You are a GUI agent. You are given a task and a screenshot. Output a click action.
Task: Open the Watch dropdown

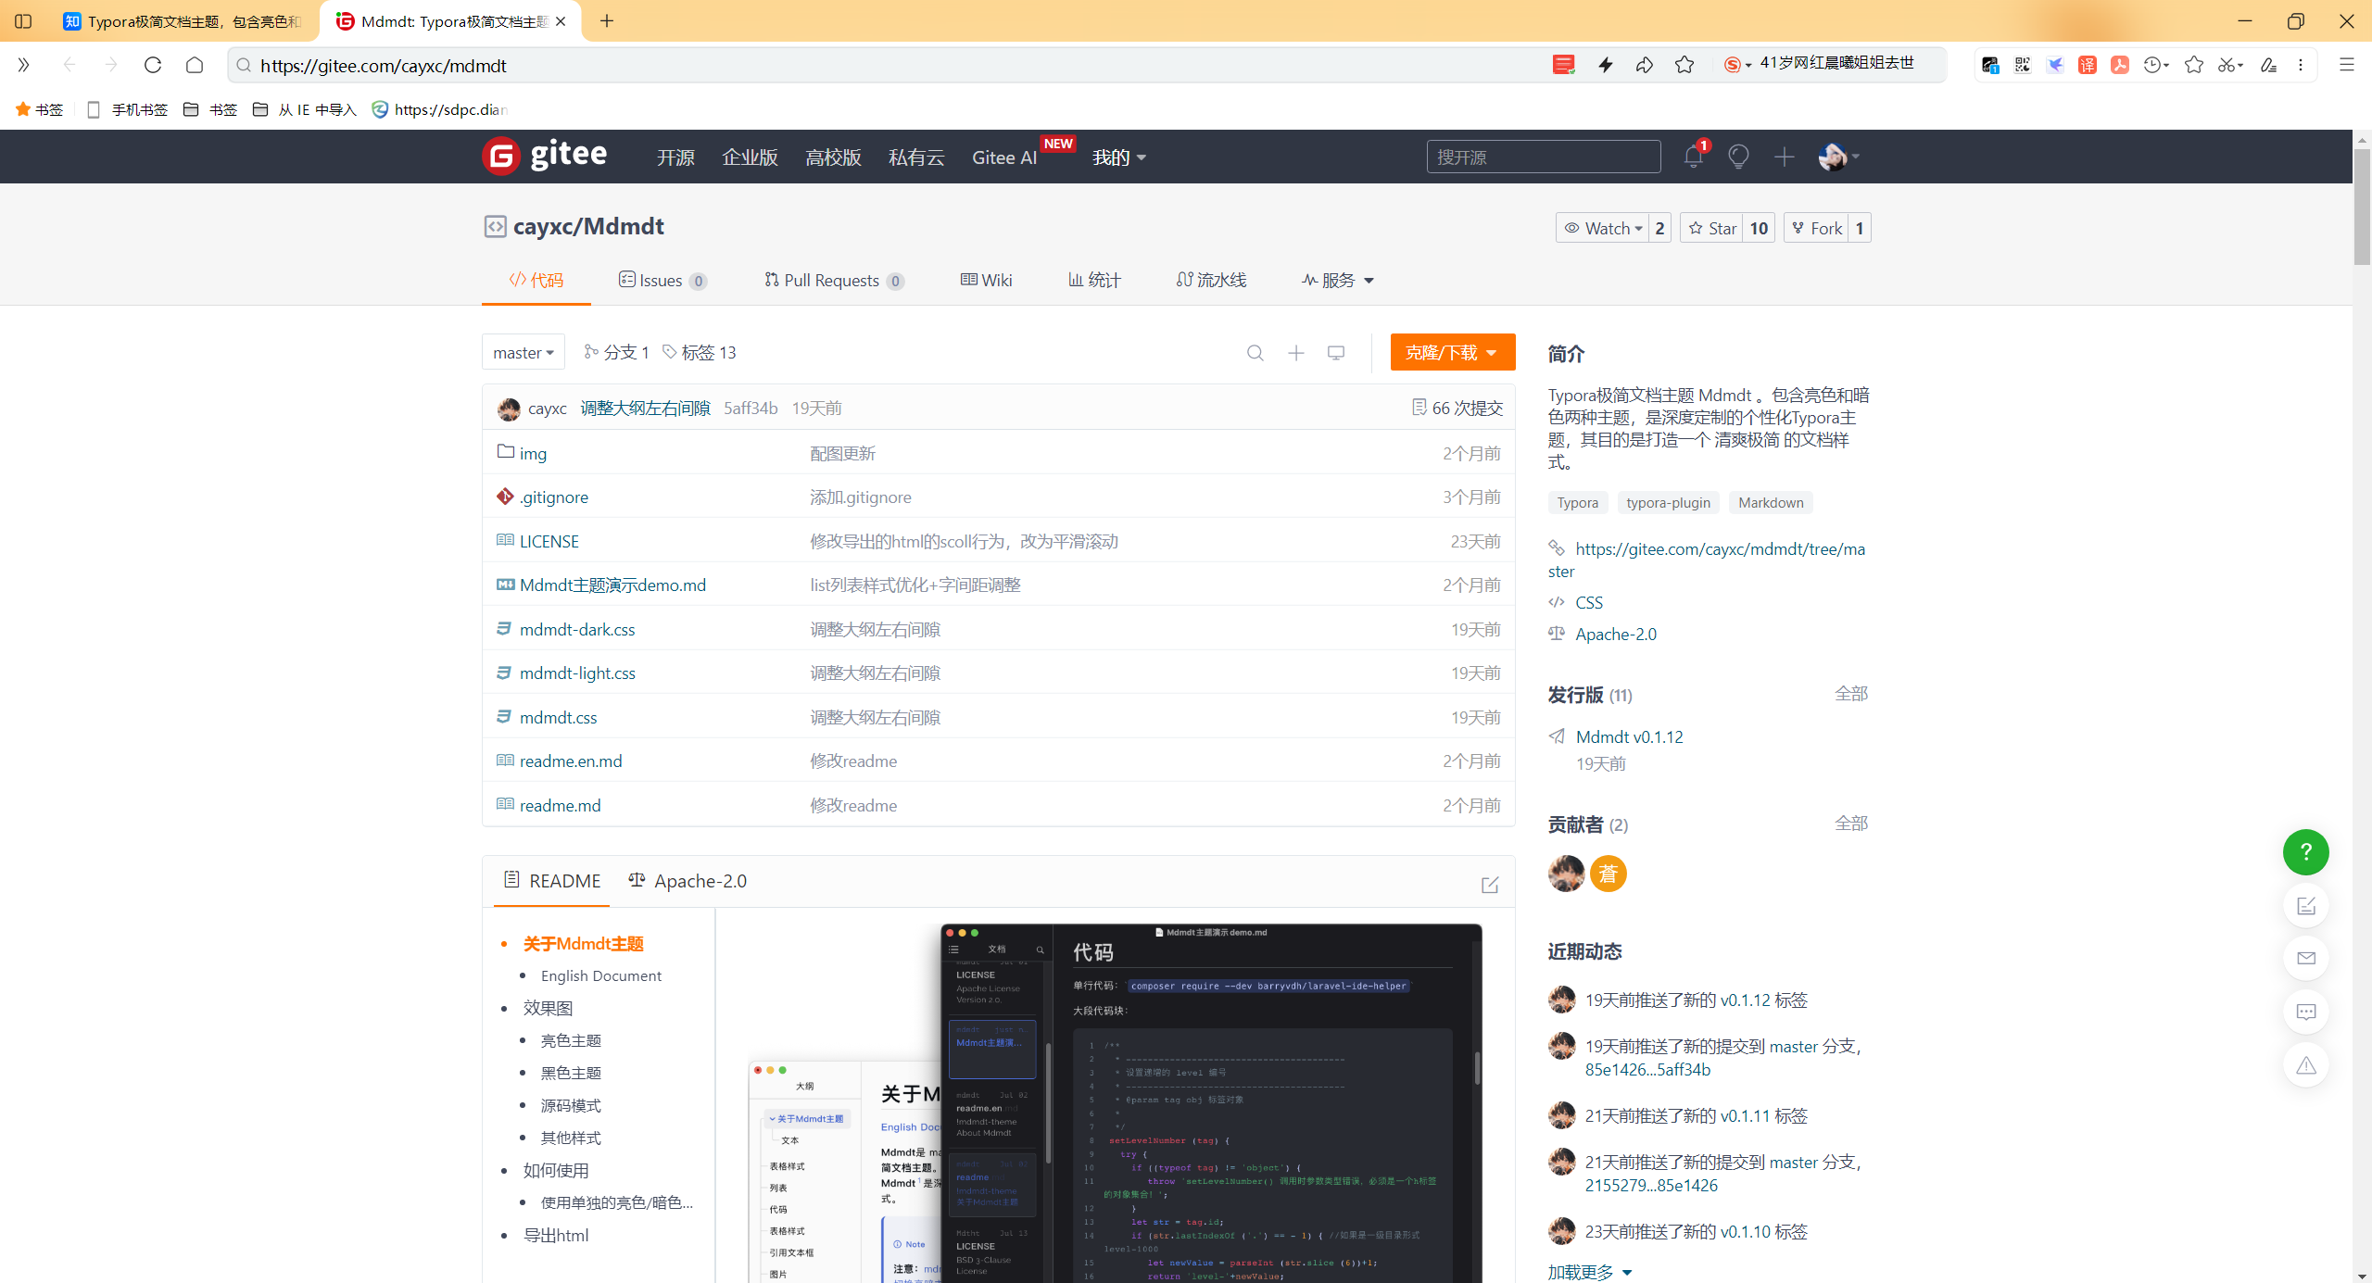(x=1603, y=228)
